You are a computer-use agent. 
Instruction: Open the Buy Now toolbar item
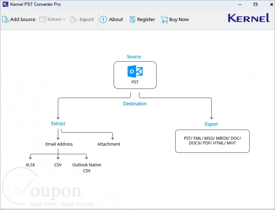pyautogui.click(x=179, y=20)
